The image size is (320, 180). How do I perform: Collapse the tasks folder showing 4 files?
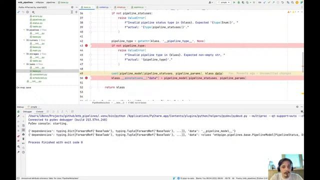pos(24,64)
